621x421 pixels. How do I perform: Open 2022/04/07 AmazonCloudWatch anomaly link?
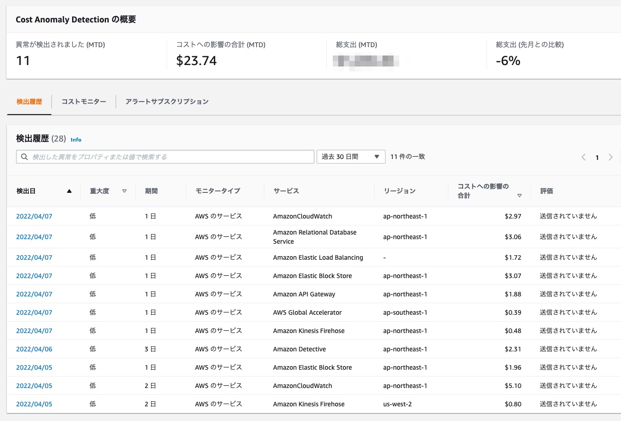coord(34,216)
